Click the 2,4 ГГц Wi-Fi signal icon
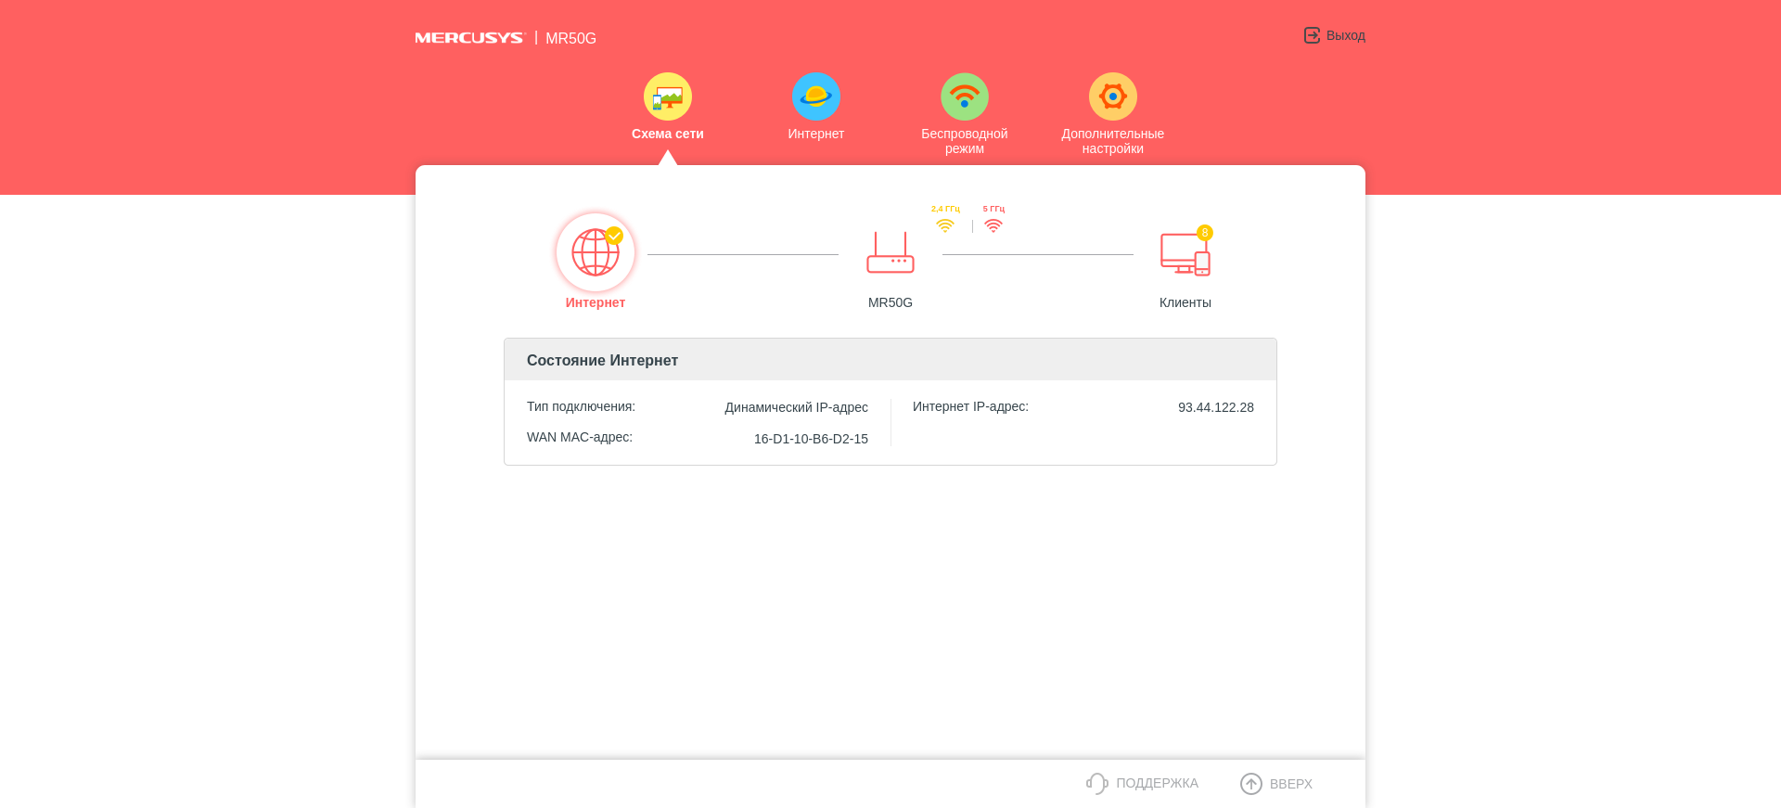Viewport: 1781px width, 808px height. pos(945,225)
